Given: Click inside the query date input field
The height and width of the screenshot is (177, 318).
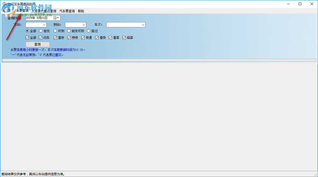Looking at the screenshot, I should coord(39,18).
